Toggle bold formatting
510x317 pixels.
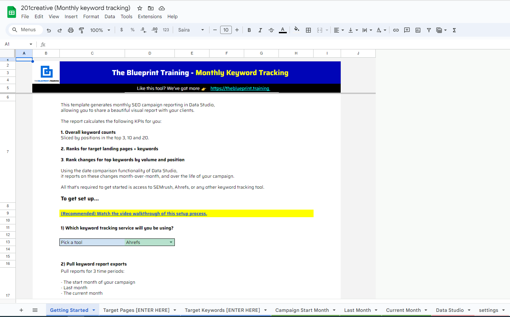coord(249,30)
